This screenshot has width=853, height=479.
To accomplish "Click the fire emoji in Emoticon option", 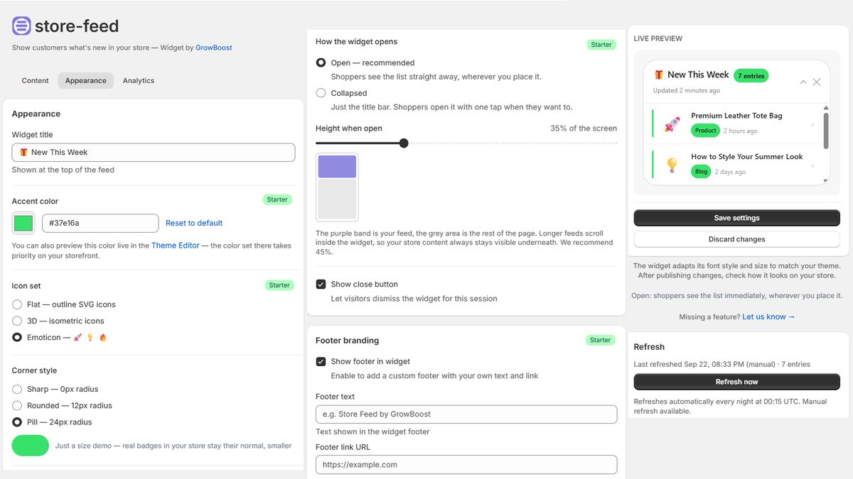I will point(103,338).
